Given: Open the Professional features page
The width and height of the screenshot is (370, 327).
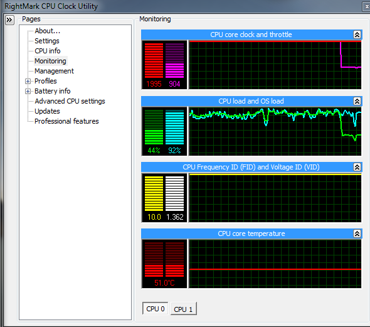Looking at the screenshot, I should [x=66, y=121].
